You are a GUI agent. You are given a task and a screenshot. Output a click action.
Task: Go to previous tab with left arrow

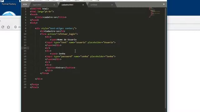tap(24, 4)
